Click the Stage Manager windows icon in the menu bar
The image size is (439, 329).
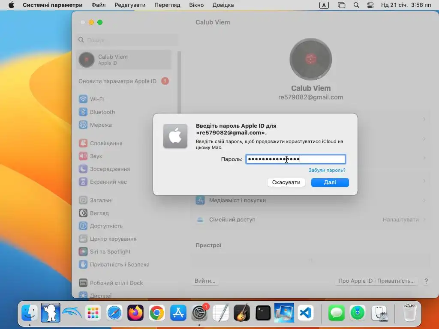tap(341, 5)
